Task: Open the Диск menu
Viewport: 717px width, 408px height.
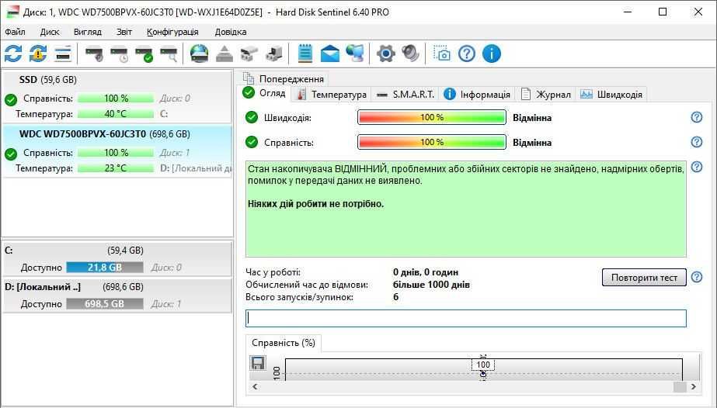Action: (50, 32)
